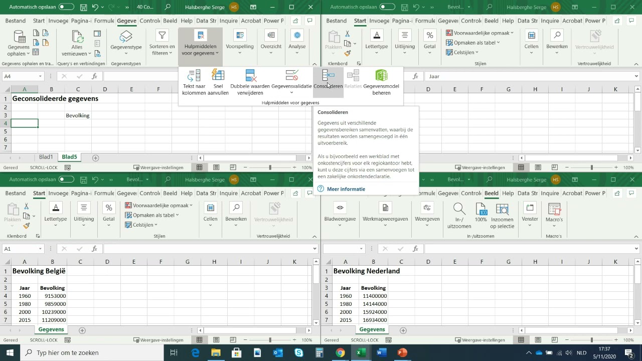
Task: Click 100% zoom icon in Beeld ribbon
Action: point(481,209)
